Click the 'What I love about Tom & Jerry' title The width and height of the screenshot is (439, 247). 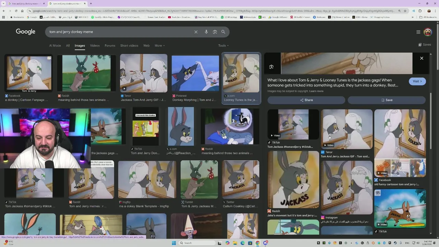tap(333, 83)
